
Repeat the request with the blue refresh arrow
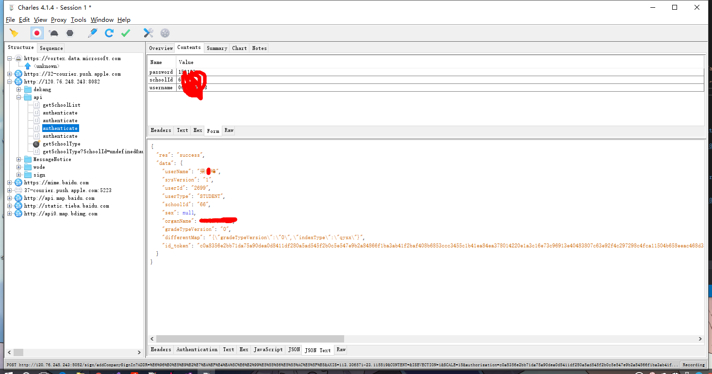109,33
